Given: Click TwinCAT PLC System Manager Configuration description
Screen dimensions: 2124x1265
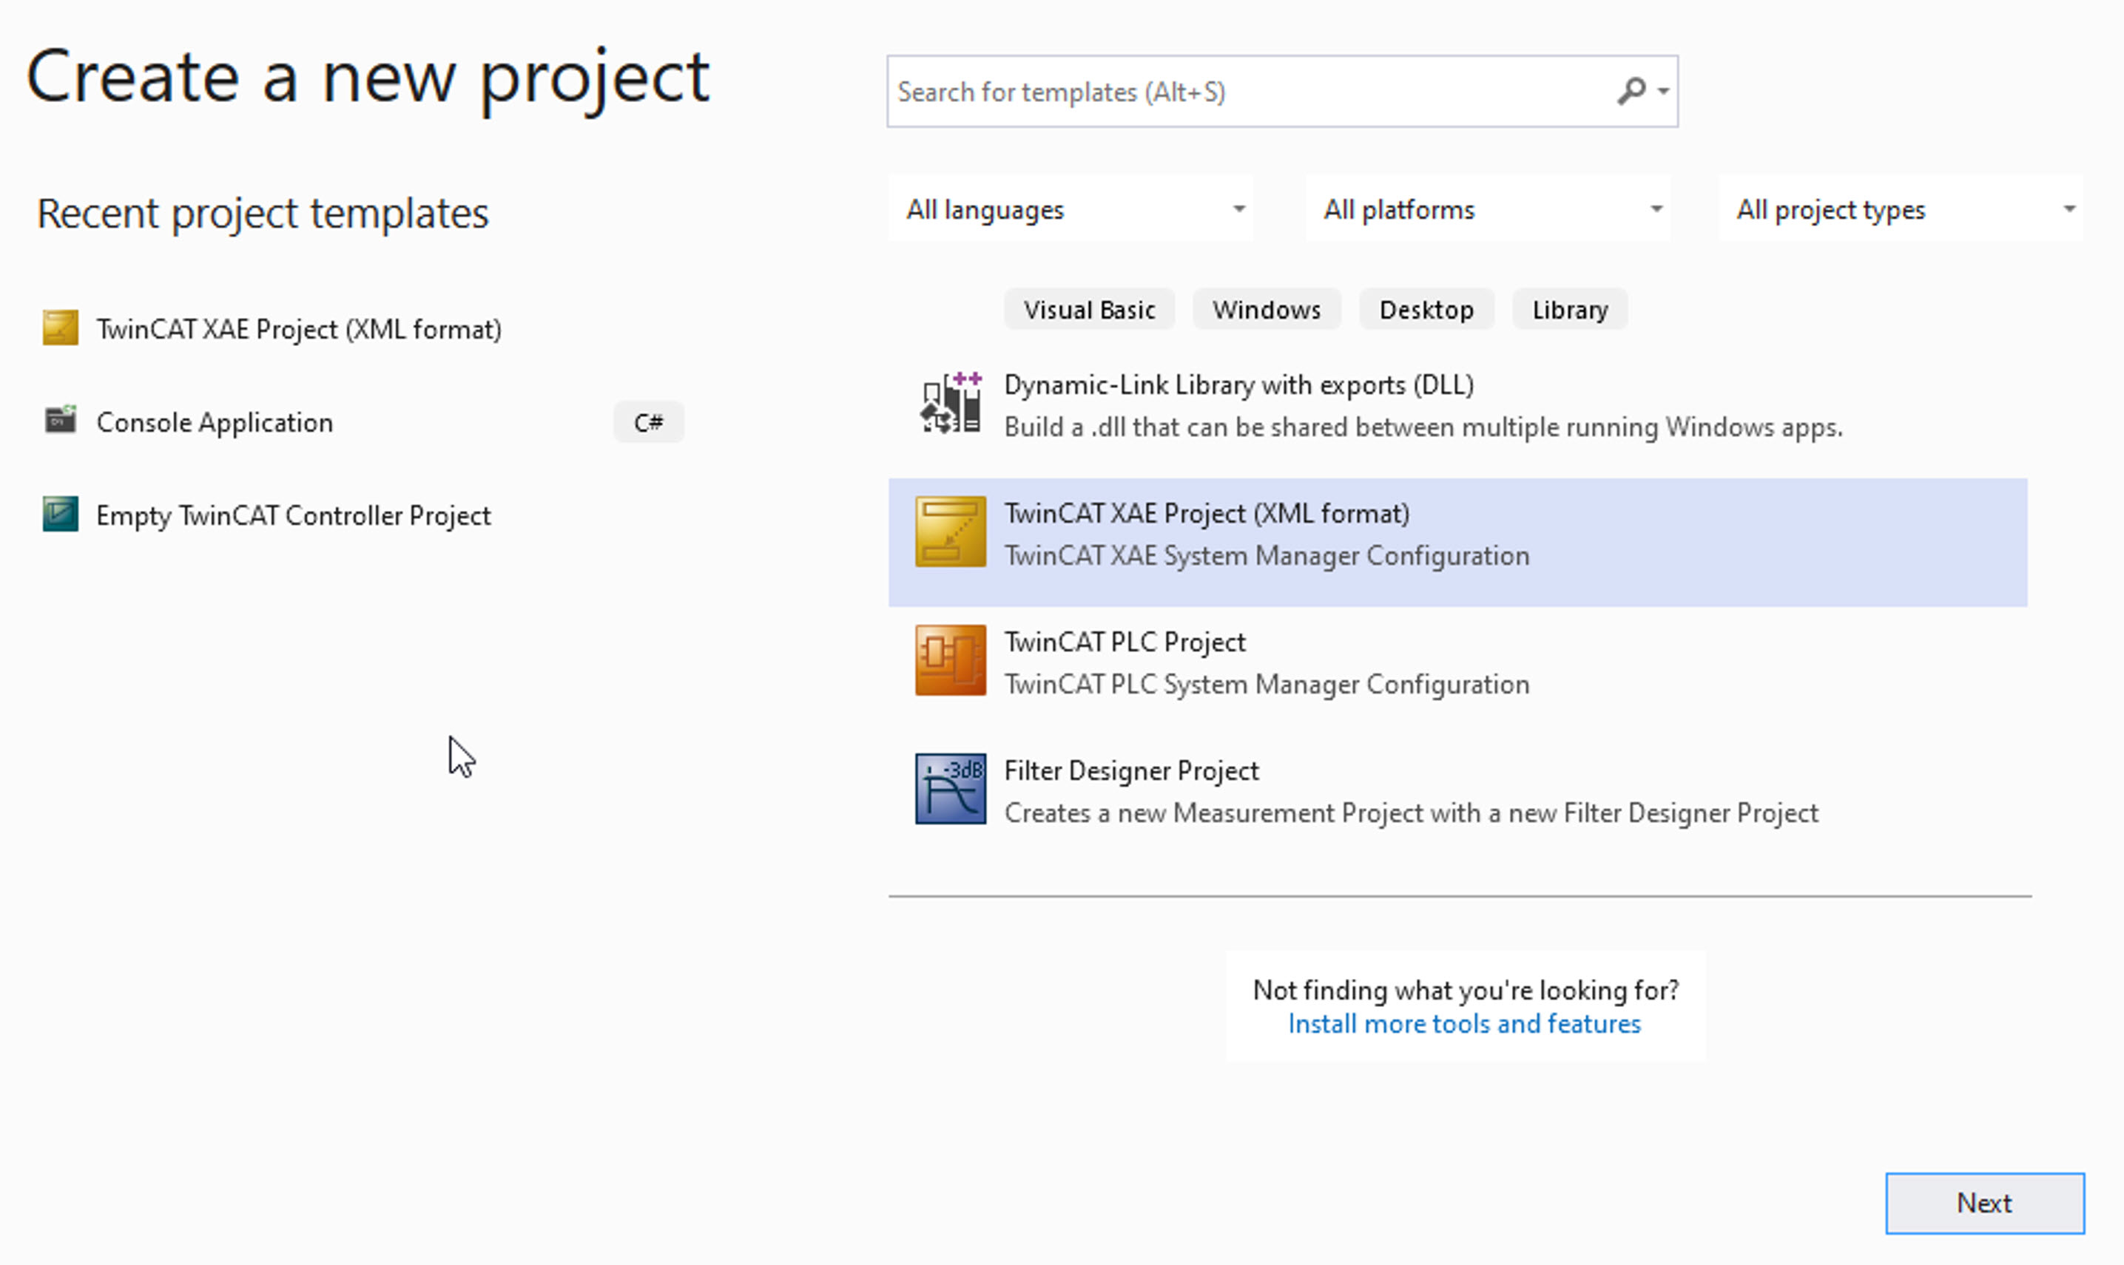Looking at the screenshot, I should click(1267, 685).
